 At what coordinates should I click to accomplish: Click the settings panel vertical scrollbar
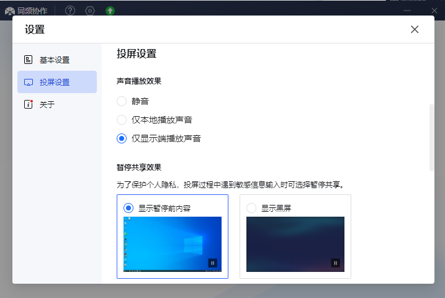click(x=432, y=138)
